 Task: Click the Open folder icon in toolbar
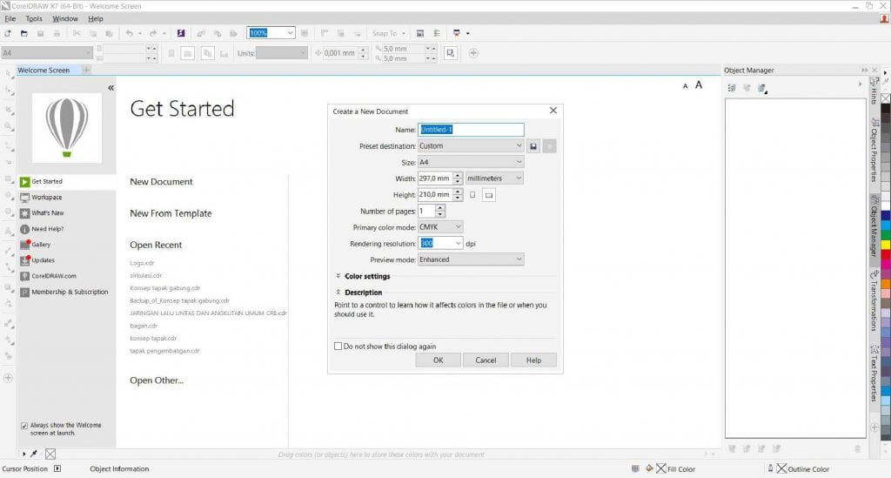[24, 33]
